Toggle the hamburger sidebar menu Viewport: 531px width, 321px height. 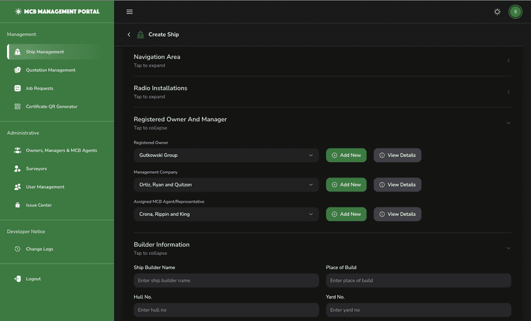[x=130, y=12]
